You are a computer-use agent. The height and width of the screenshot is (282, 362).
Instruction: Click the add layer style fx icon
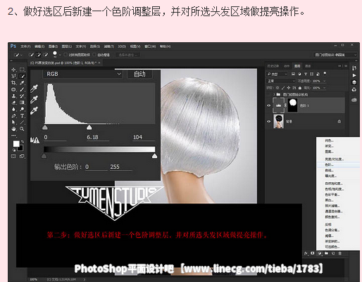[306, 253]
